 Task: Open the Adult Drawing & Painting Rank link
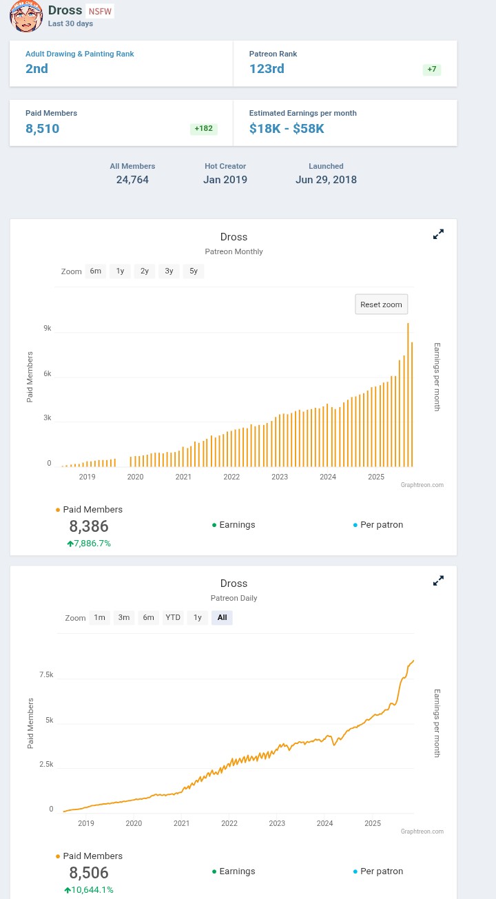click(x=79, y=54)
